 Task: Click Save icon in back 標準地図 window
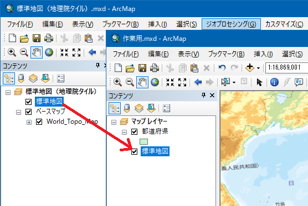point(37,38)
